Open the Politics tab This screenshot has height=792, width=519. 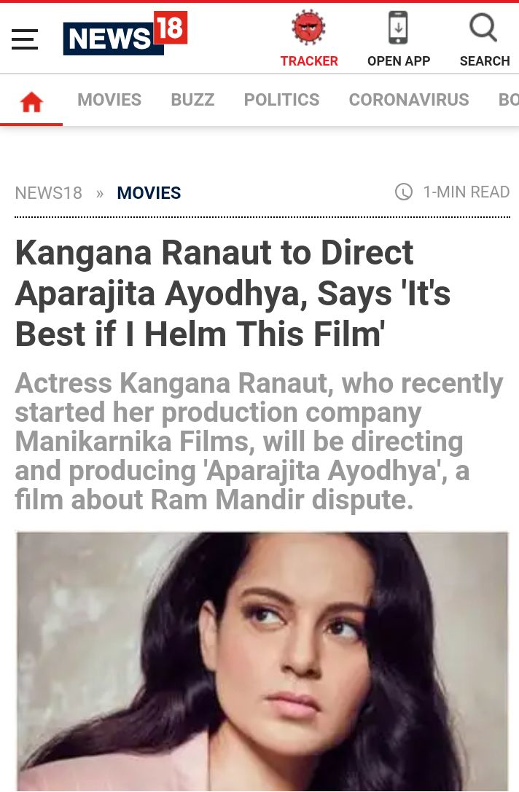coord(281,100)
